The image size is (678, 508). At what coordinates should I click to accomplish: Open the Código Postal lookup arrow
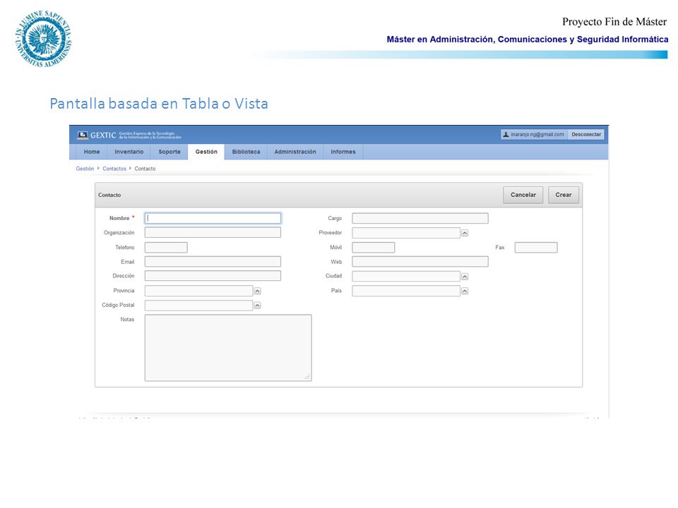(x=257, y=306)
